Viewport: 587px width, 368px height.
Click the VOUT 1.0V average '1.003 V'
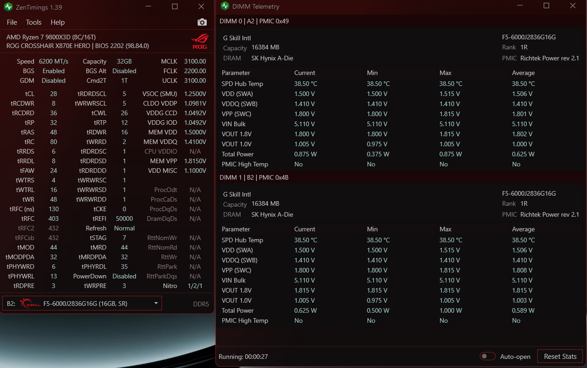point(522,300)
